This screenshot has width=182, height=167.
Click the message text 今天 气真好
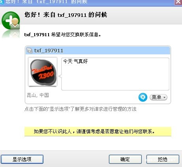coord(75,61)
